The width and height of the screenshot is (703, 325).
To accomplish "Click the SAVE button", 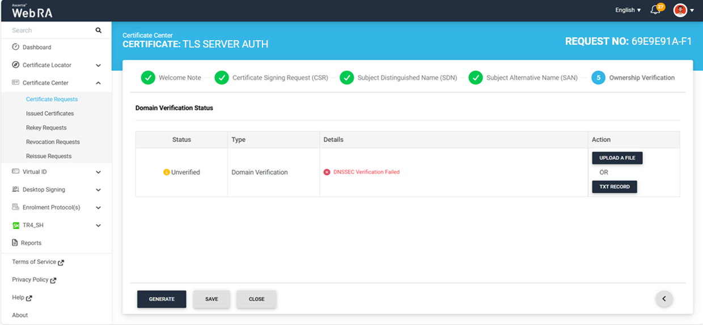I will [x=211, y=299].
